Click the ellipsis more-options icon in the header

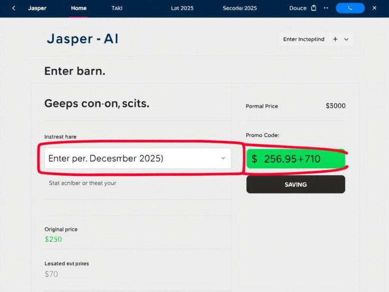pos(326,8)
